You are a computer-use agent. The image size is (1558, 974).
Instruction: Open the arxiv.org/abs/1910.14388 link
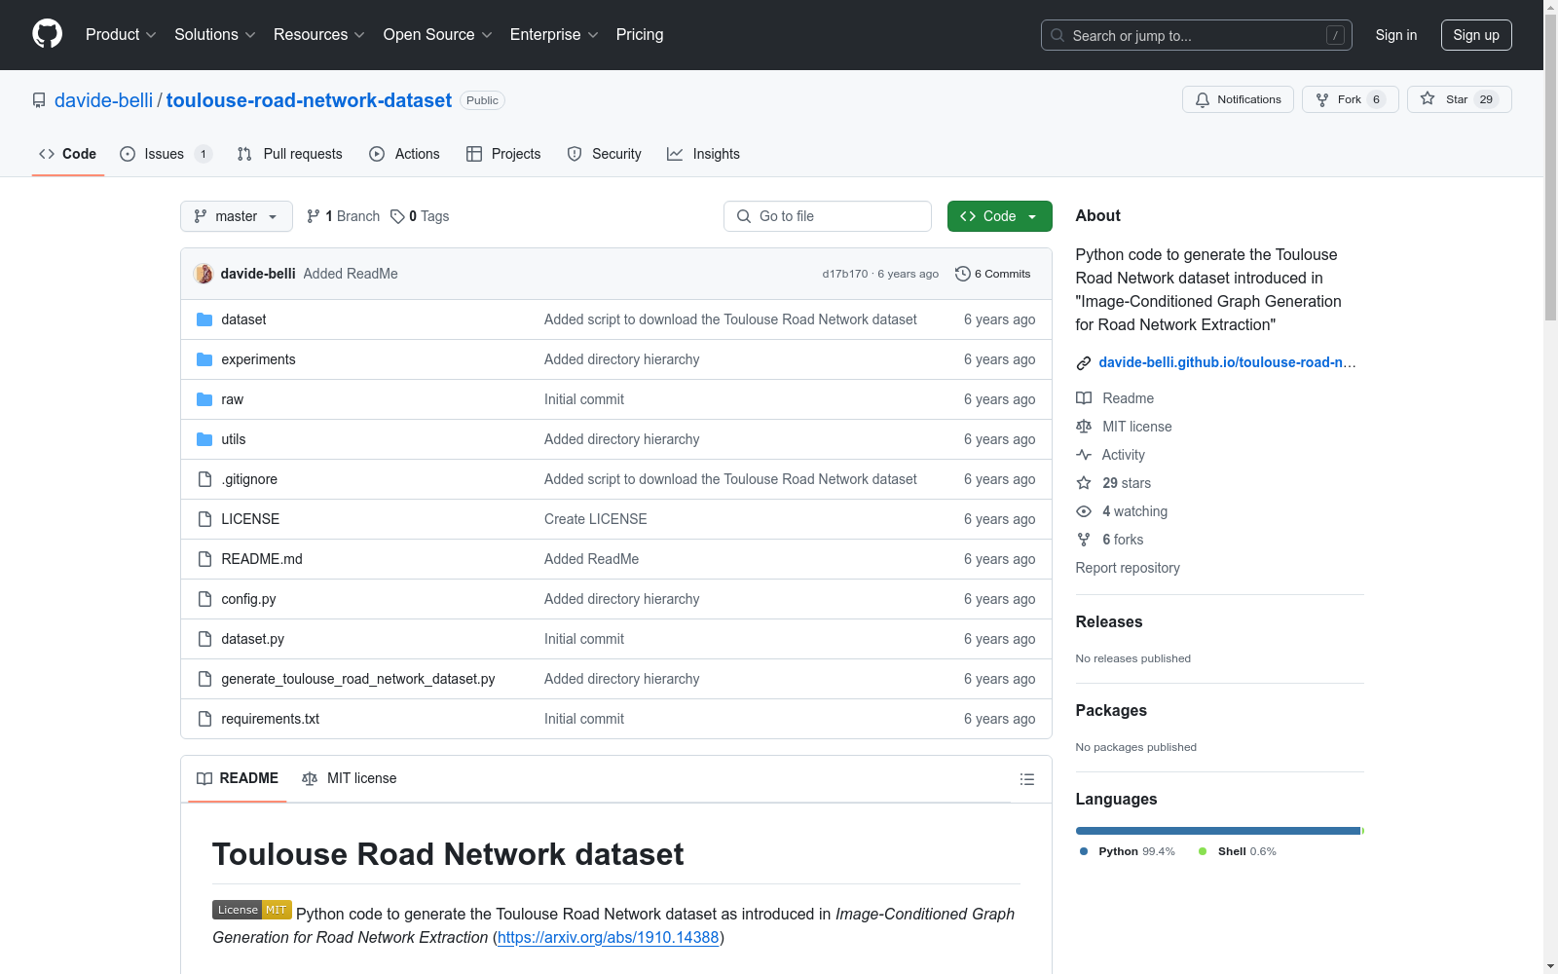[x=608, y=937]
